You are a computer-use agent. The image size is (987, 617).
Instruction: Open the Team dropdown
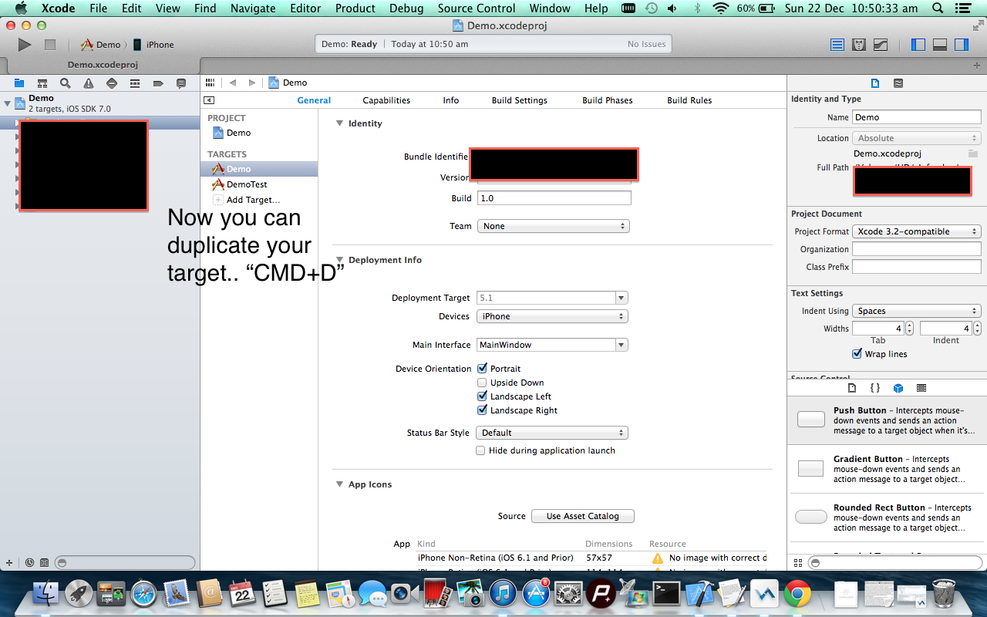point(553,226)
